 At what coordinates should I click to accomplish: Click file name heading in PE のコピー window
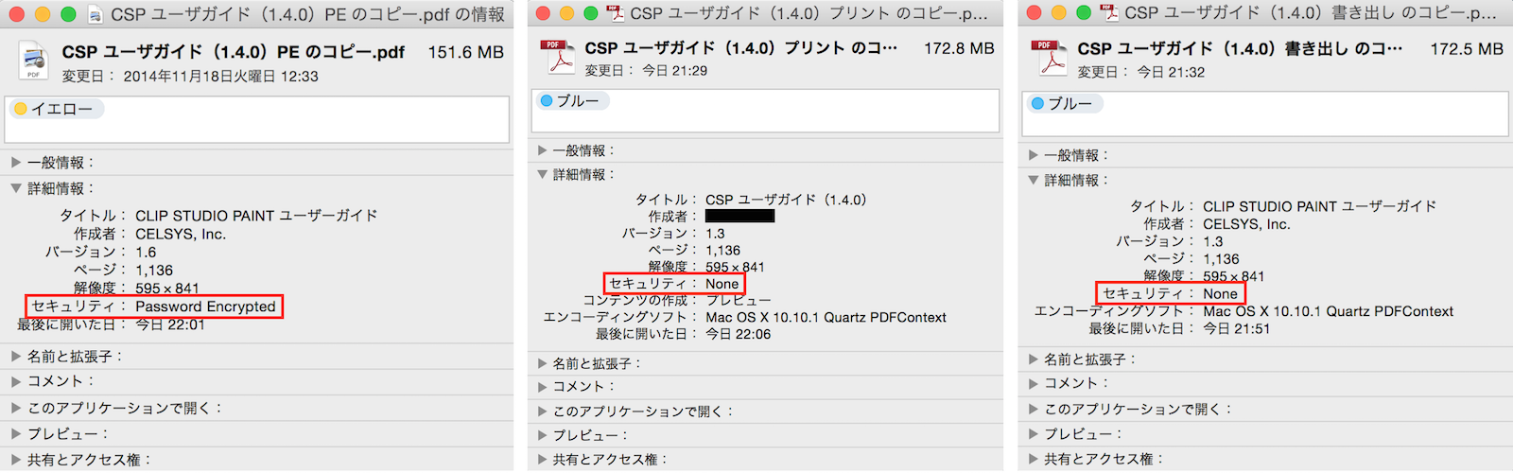point(233,53)
